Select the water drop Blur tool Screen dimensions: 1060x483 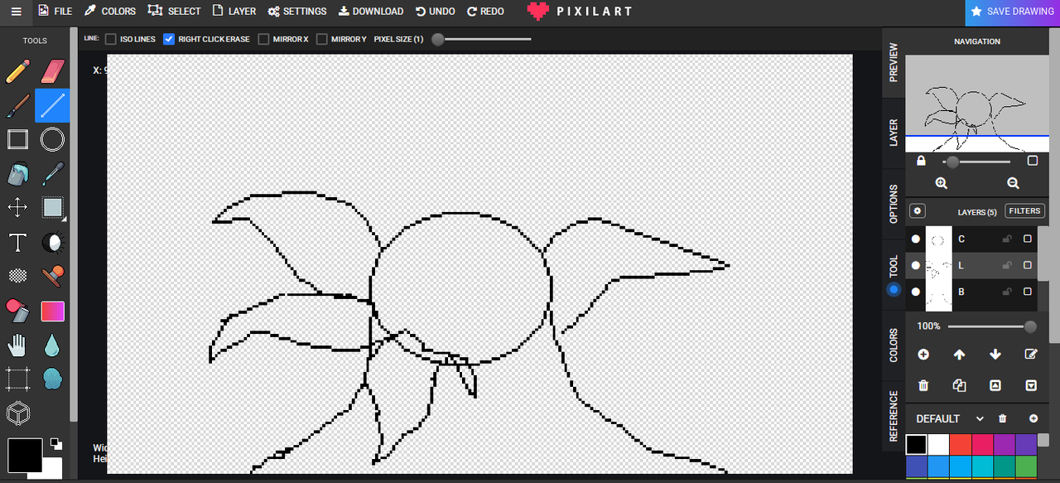click(52, 345)
